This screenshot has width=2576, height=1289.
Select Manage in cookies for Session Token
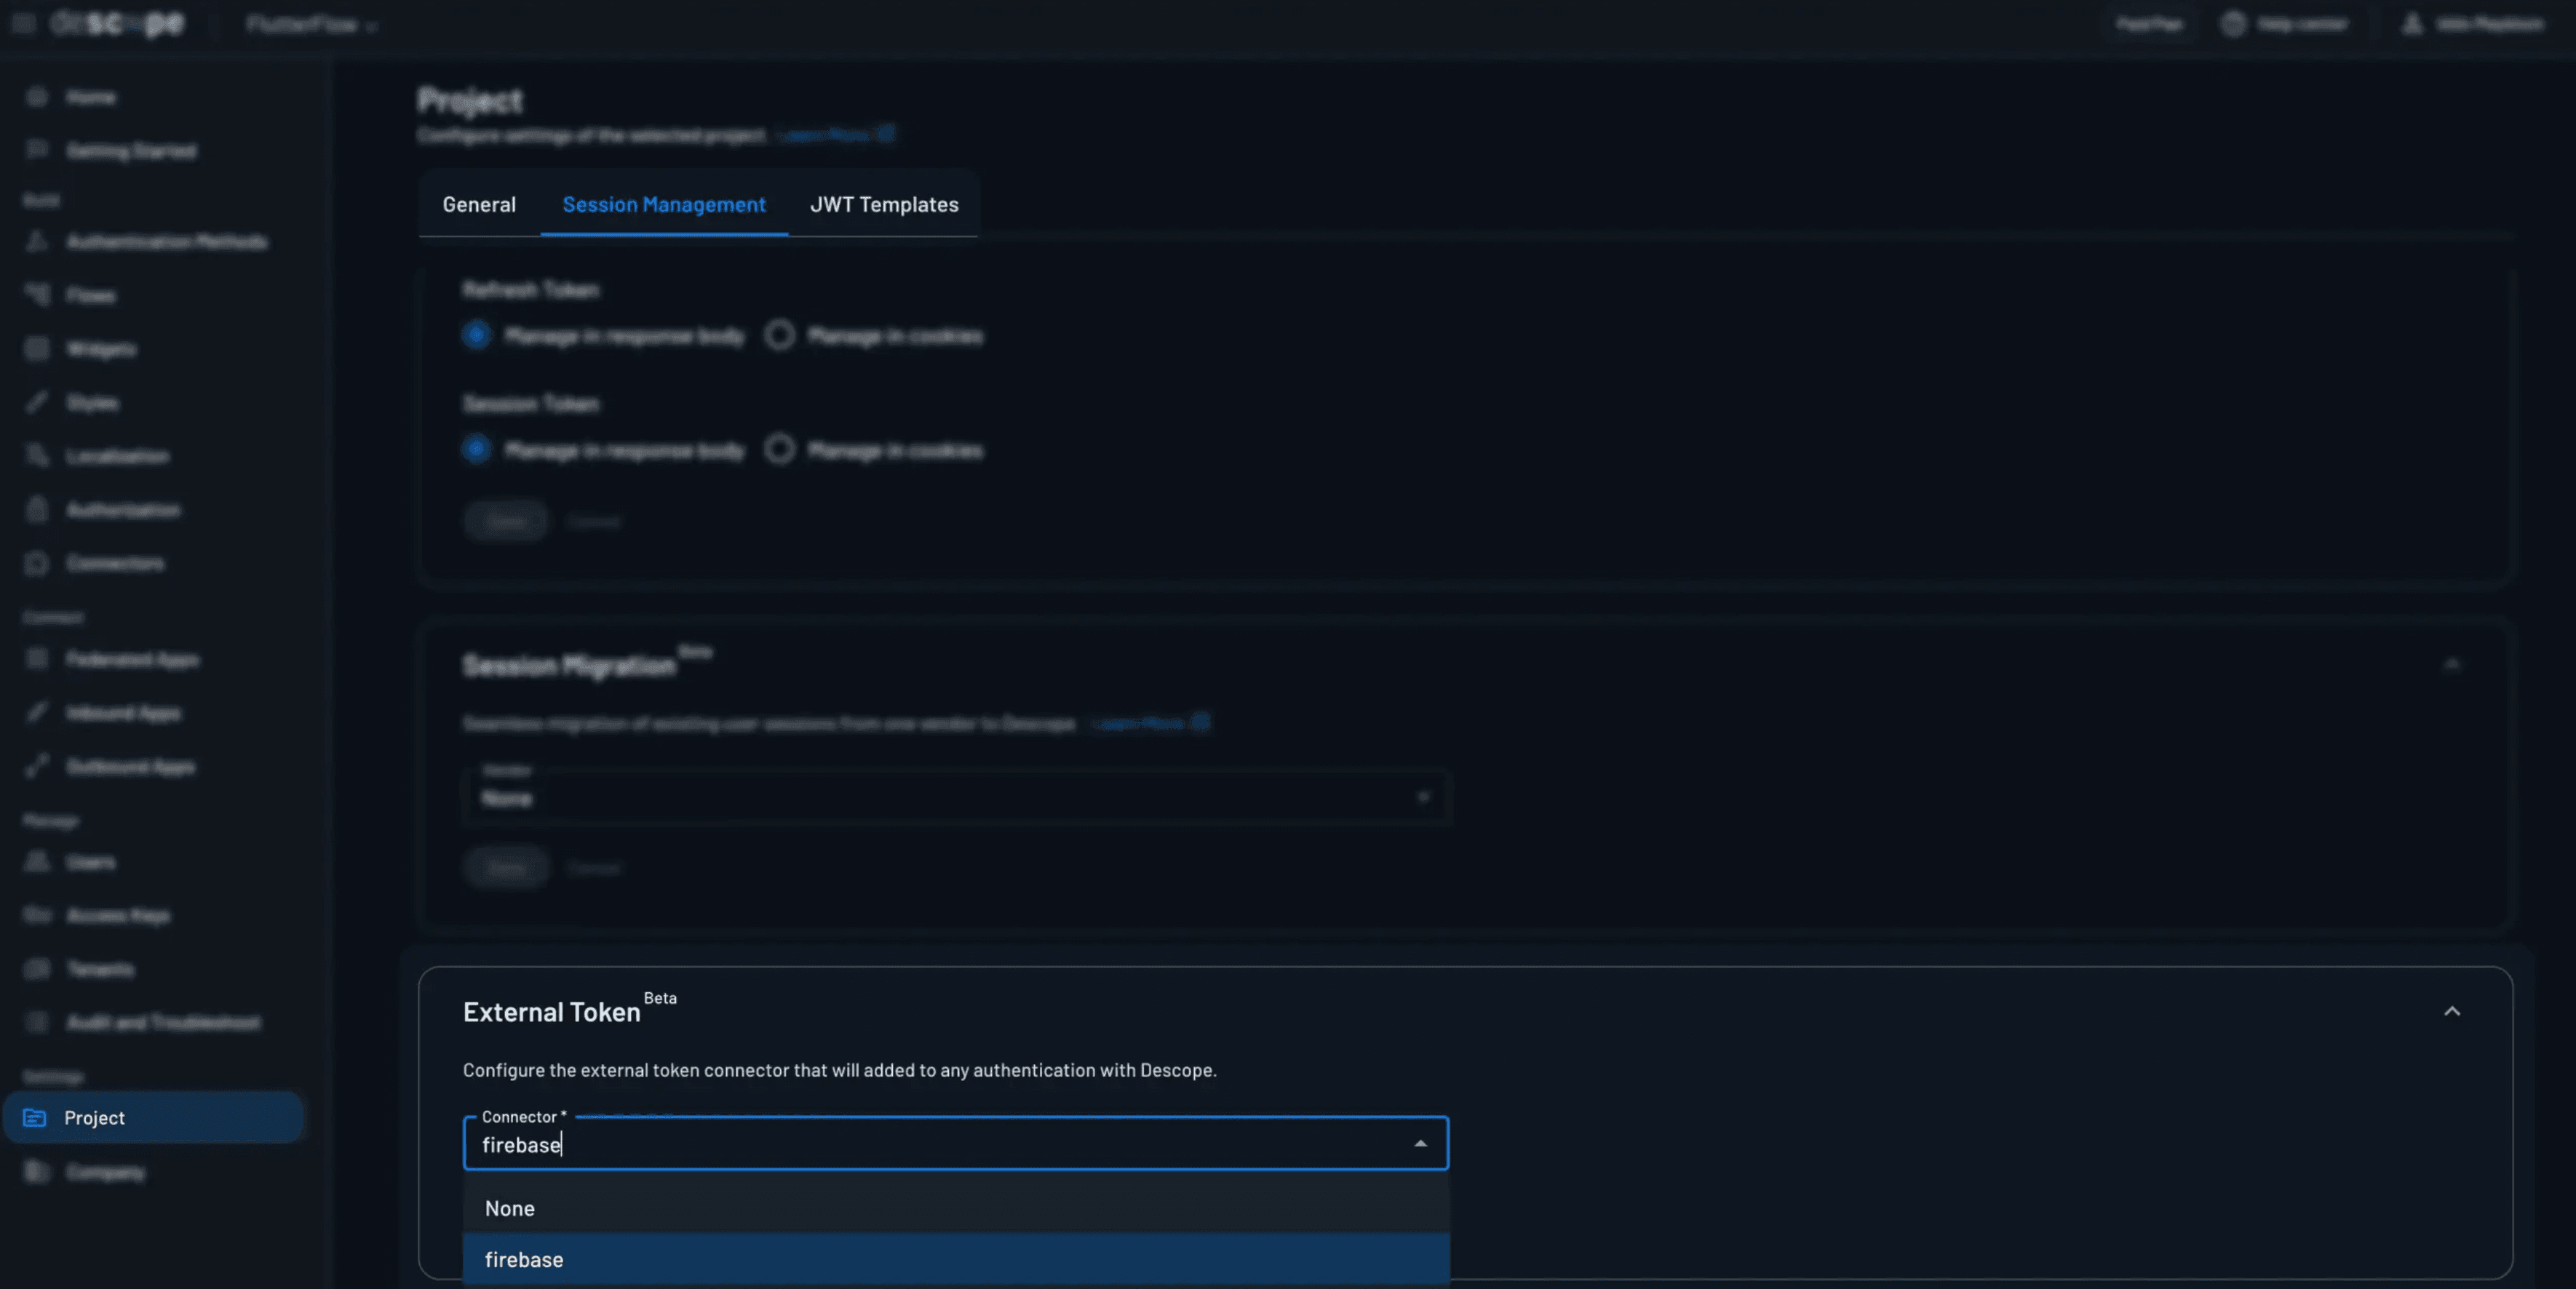pyautogui.click(x=780, y=449)
